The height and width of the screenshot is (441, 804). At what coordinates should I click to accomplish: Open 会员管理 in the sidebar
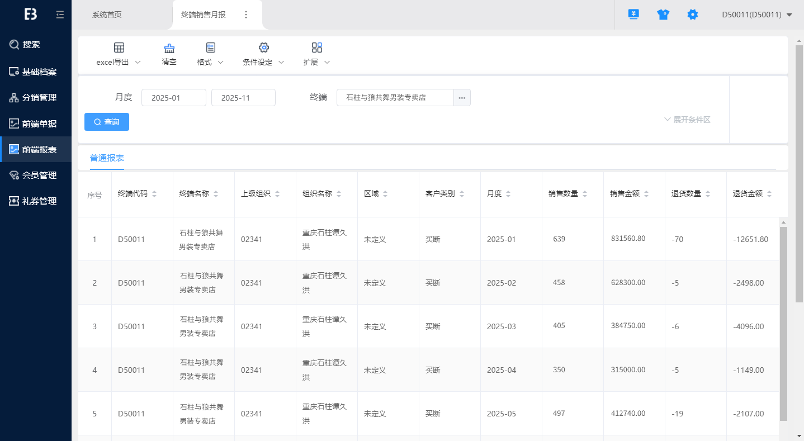(x=39, y=176)
